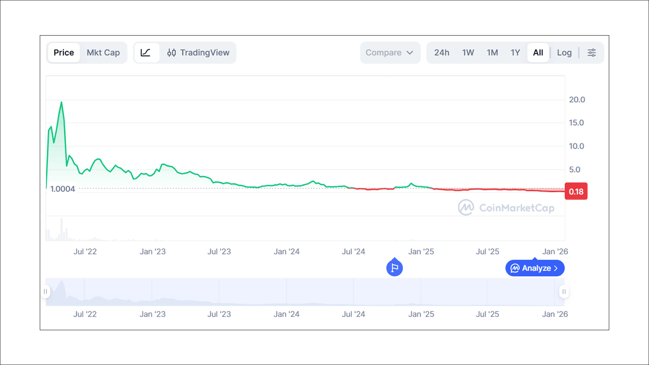Click the Analyze button's logo icon
Viewport: 649px width, 365px height.
[515, 268]
